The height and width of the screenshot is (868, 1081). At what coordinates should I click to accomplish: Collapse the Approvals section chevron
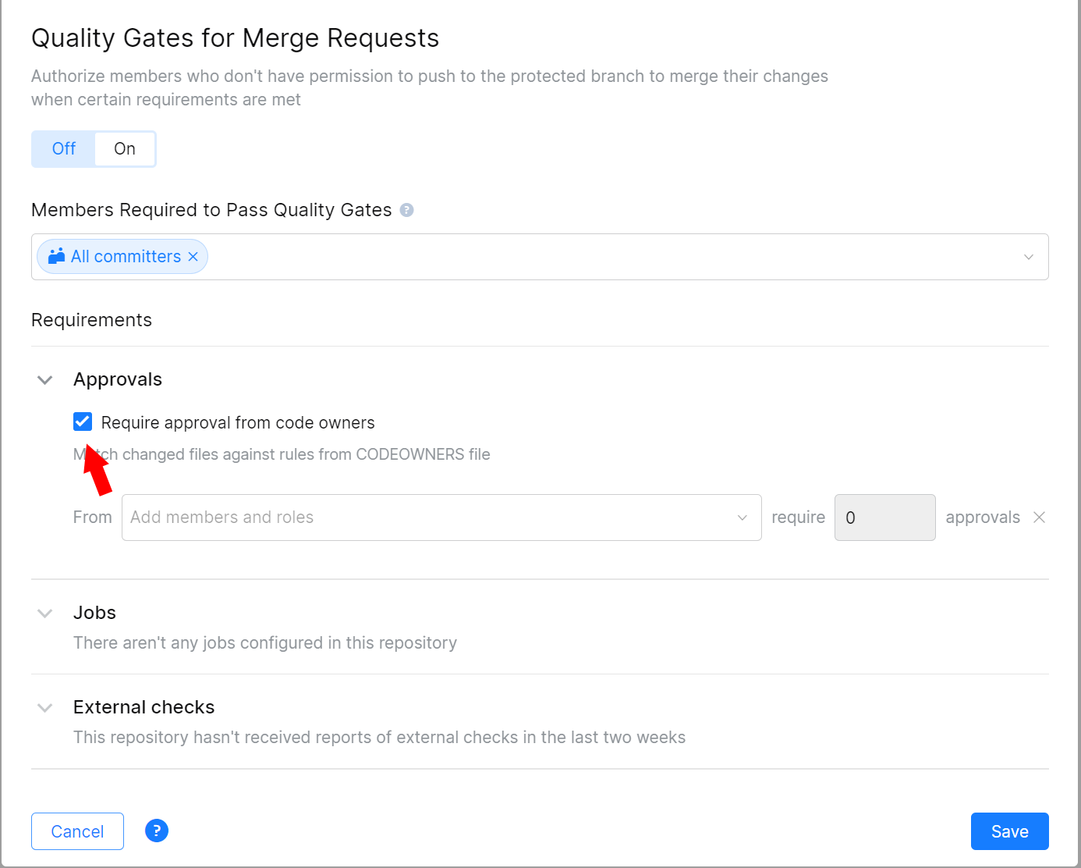pyautogui.click(x=45, y=380)
